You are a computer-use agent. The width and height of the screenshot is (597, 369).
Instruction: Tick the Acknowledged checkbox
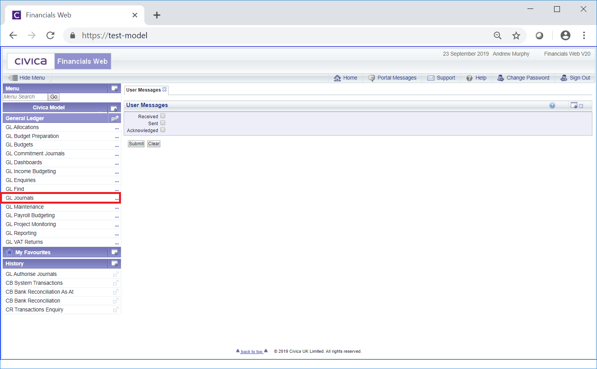(163, 129)
